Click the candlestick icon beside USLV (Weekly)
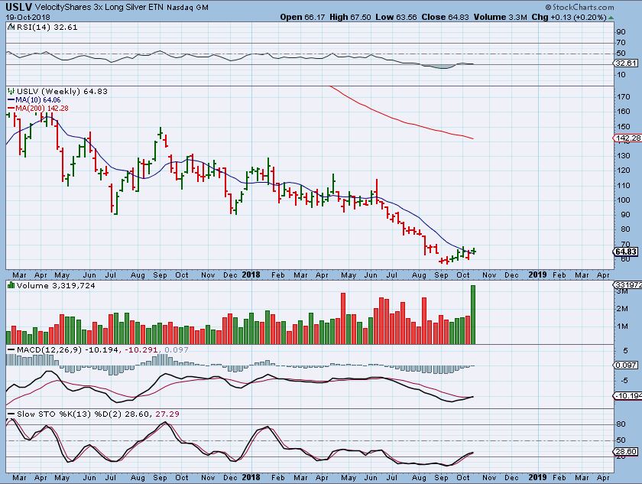 coord(11,91)
